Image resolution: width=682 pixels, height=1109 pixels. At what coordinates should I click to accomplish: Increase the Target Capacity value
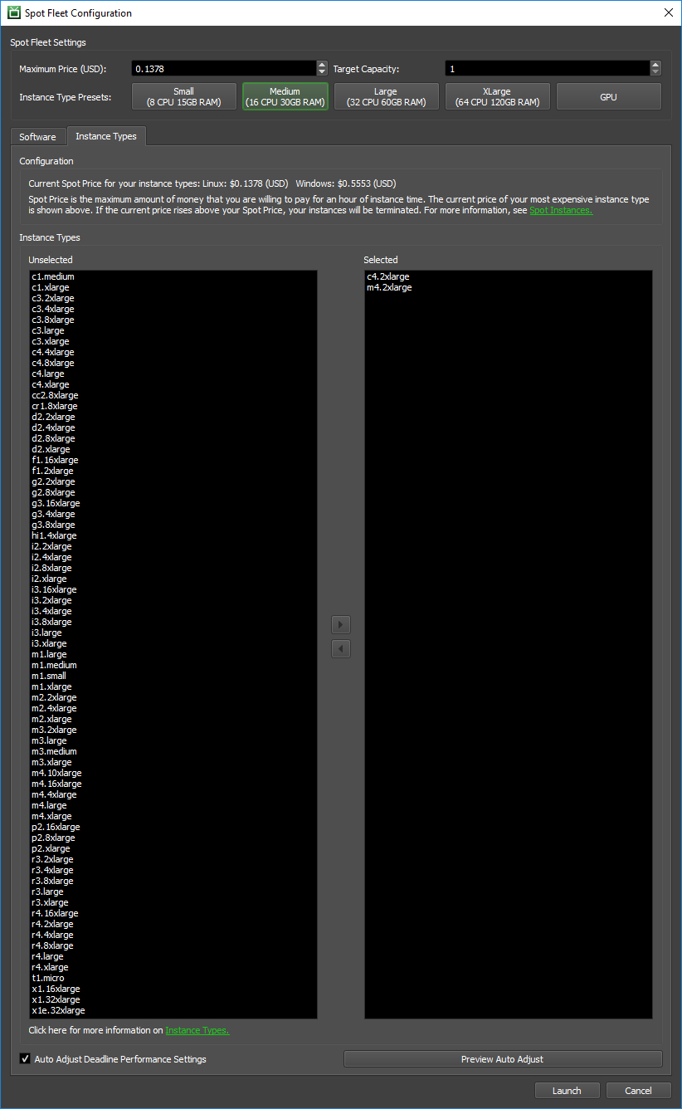[x=655, y=65]
